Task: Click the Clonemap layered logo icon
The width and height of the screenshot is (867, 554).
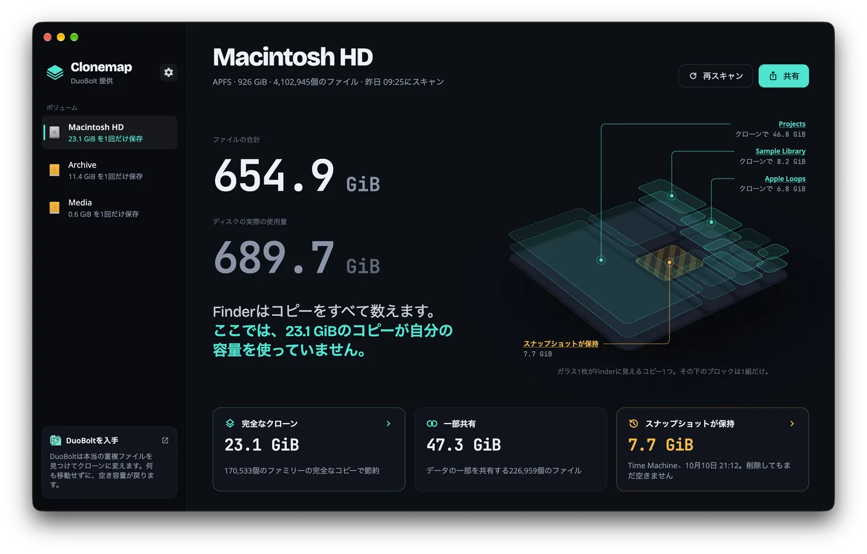Action: point(55,72)
